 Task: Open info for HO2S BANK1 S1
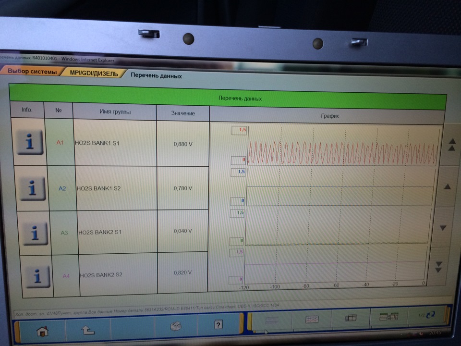click(x=30, y=143)
